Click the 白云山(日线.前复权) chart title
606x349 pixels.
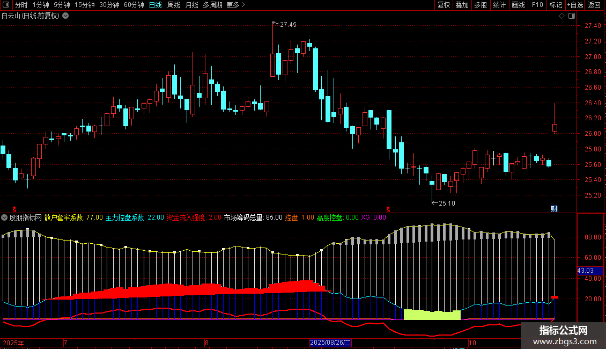31,16
